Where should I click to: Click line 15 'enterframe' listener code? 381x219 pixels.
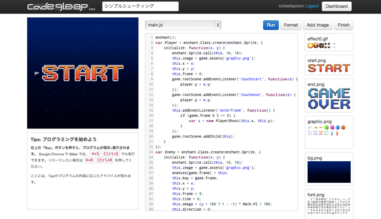coord(223,111)
